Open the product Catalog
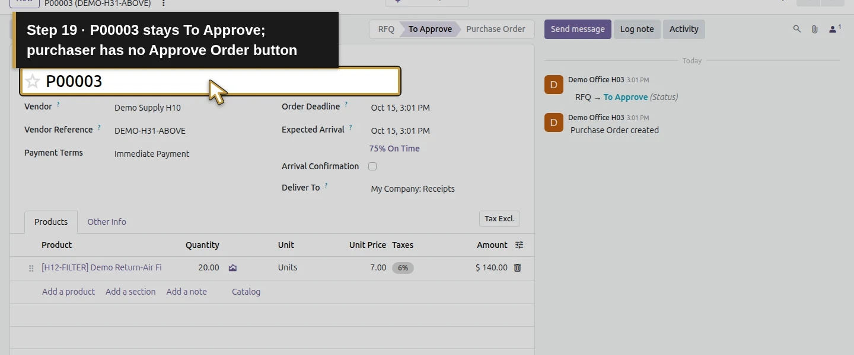The width and height of the screenshot is (854, 355). click(x=246, y=292)
